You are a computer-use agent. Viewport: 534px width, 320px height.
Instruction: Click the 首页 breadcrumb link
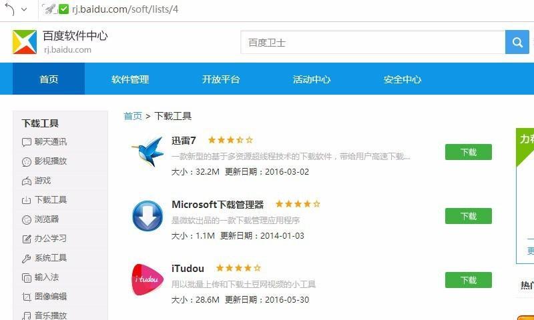[x=133, y=116]
